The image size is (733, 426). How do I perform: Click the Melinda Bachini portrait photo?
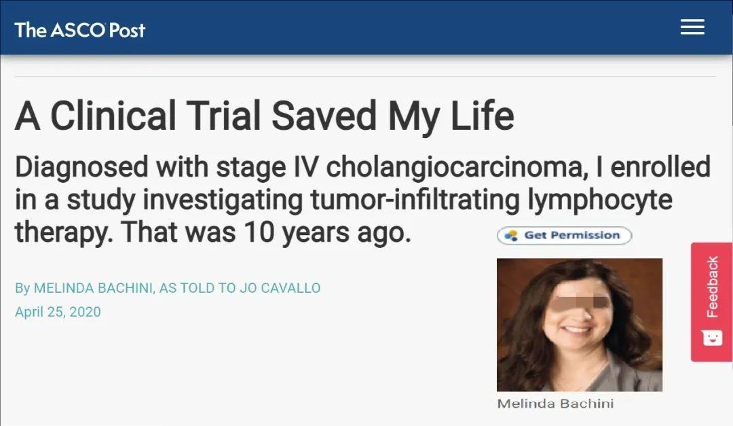(x=579, y=324)
